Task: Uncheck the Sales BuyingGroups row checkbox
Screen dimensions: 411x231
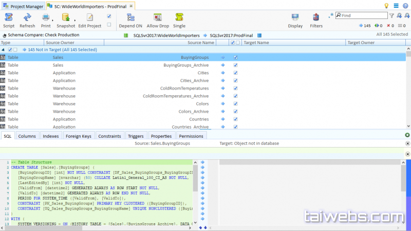Action: pyautogui.click(x=235, y=57)
